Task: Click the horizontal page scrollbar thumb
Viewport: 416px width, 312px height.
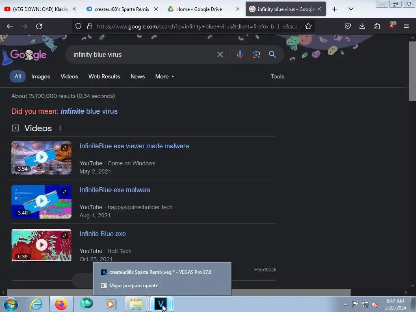Action: click(179, 292)
